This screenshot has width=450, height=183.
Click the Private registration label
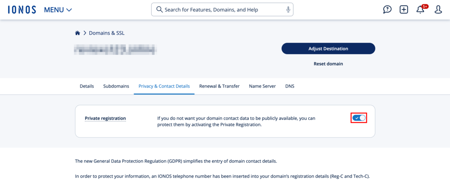(x=105, y=118)
